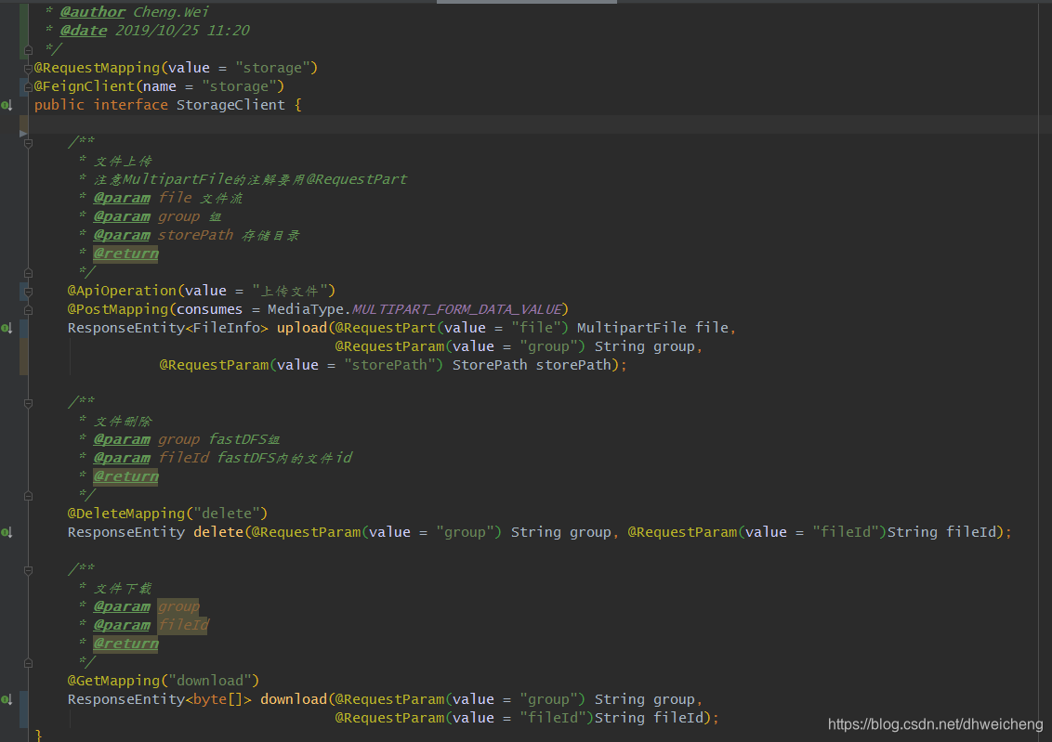The width and height of the screenshot is (1052, 742).
Task: Click the implementations gutter icon beside download method
Action: tap(7, 699)
